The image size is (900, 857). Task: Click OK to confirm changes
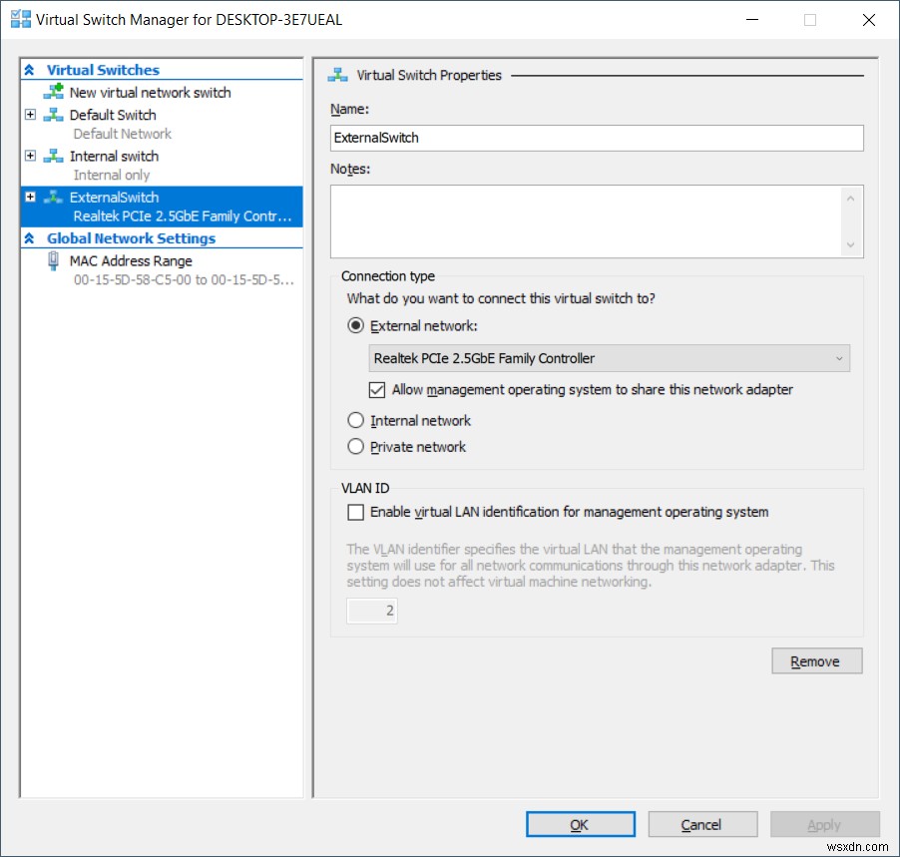point(580,824)
